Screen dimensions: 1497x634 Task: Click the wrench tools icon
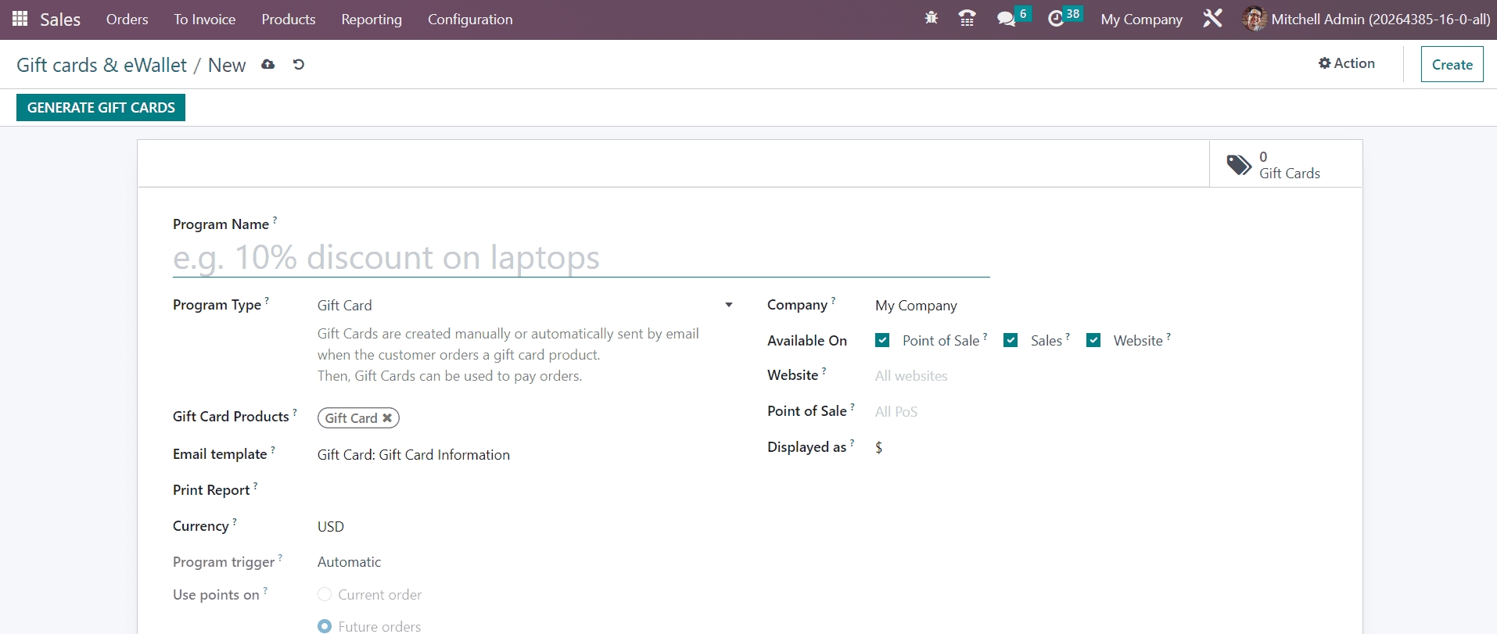click(1212, 18)
